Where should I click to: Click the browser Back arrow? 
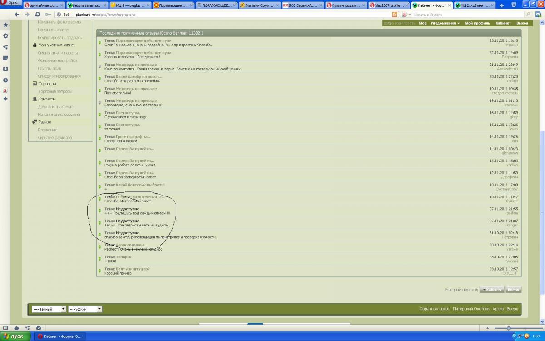[17, 15]
